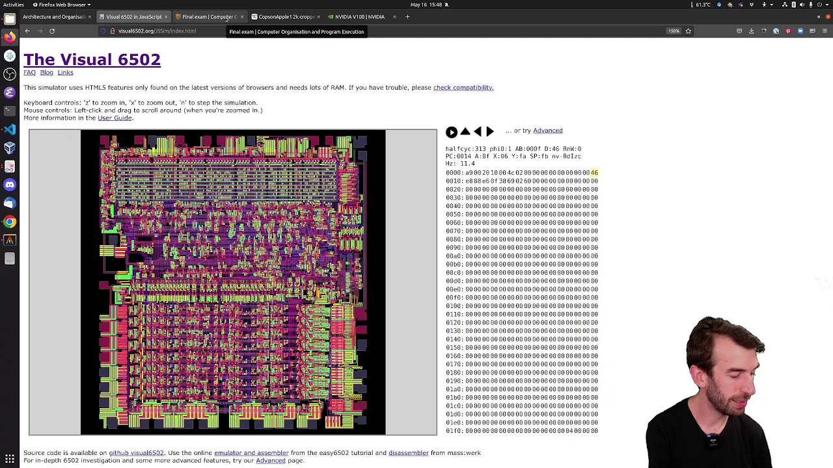Open the Advanced link next to the playback controls
Screen dimensions: 833x468
point(547,131)
